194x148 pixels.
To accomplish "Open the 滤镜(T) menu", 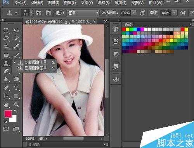I will (x=121, y=3).
